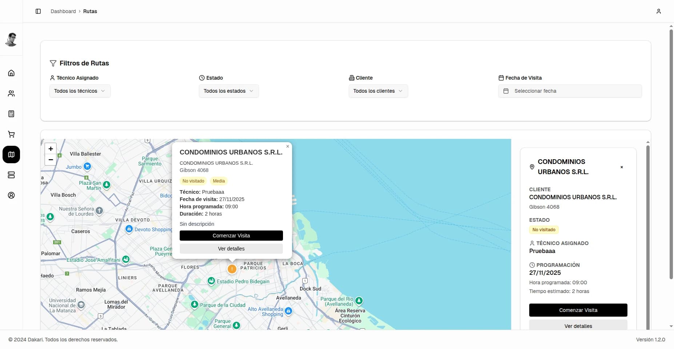Click the Alto Avellaneda Shopping marker
This screenshot has height=349, width=674.
click(288, 311)
